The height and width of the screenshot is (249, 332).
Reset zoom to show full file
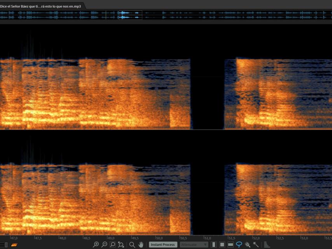121,245
